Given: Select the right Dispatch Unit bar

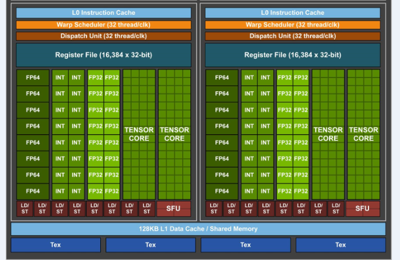Looking at the screenshot, I should pyautogui.click(x=292, y=36).
